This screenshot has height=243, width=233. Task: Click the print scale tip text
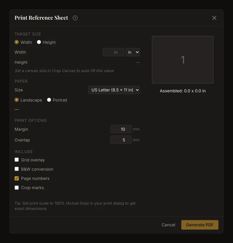(75, 206)
